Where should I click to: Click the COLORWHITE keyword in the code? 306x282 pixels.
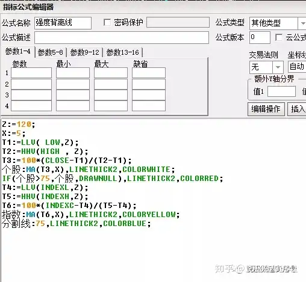click(x=146, y=170)
